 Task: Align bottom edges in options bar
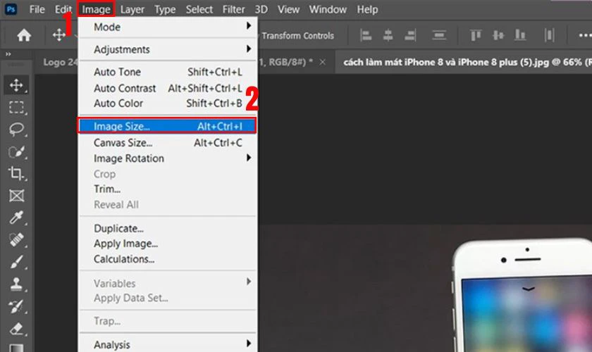point(520,35)
